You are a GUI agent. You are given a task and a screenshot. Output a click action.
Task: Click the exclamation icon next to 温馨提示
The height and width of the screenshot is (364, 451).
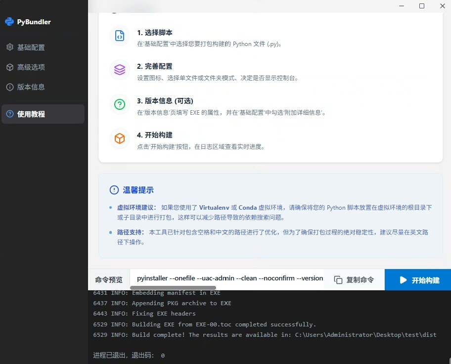[x=114, y=190]
